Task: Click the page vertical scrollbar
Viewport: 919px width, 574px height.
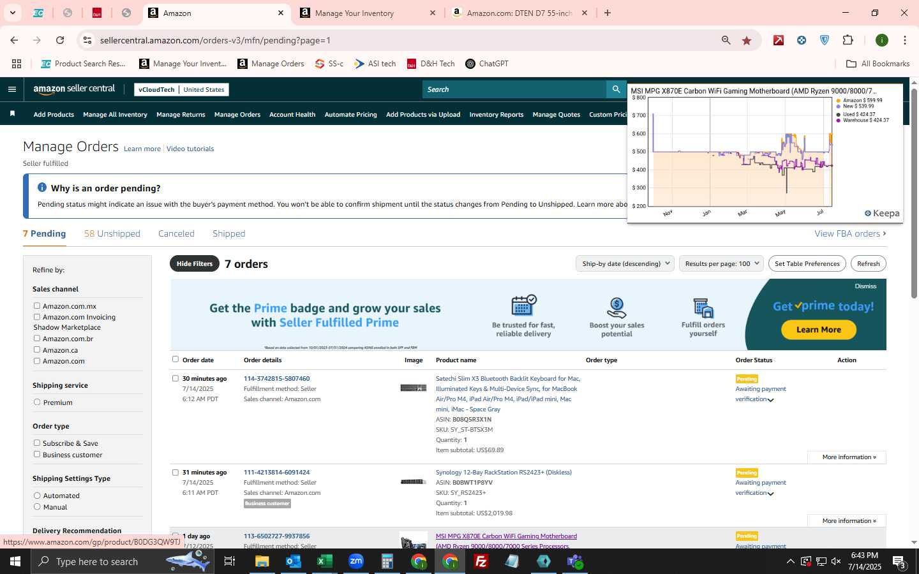Action: [914, 193]
